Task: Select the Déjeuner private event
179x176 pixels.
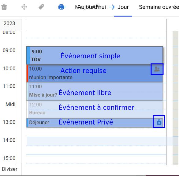Action: click(95, 123)
